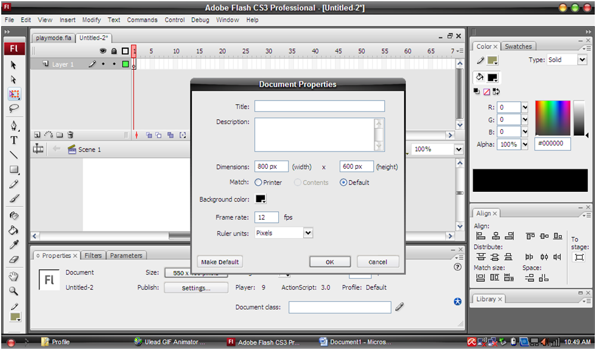Select the Hand tool
Viewport: 596px width, 350px height.
point(13,276)
